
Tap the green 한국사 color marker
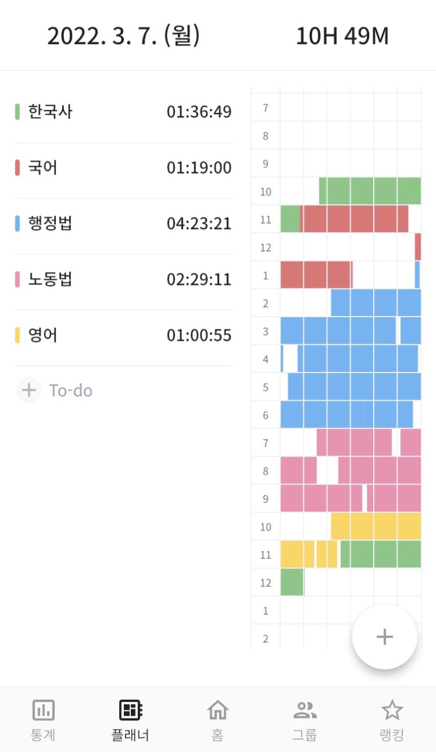[18, 112]
